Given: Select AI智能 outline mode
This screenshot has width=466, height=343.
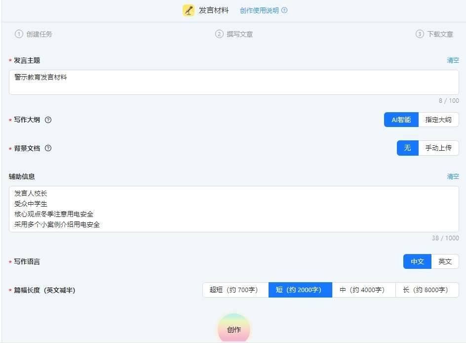Looking at the screenshot, I should 401,120.
